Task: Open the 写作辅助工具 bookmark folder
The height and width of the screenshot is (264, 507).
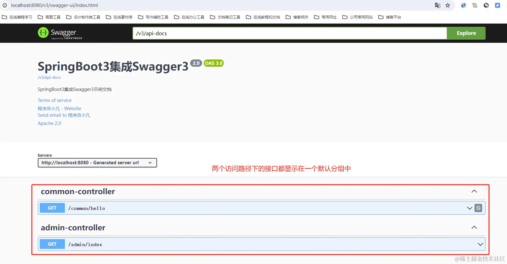Action: click(153, 17)
